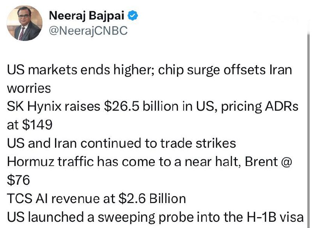Open Neeraj Bajpai's profile picture
Screen dimensions: 312x228
[25, 23]
